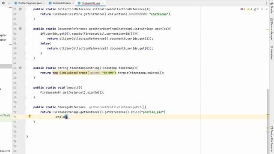This screenshot has height=154, width=274.
Task: Click getCurrentProfilePicStorageRef method name
Action: [x=115, y=107]
